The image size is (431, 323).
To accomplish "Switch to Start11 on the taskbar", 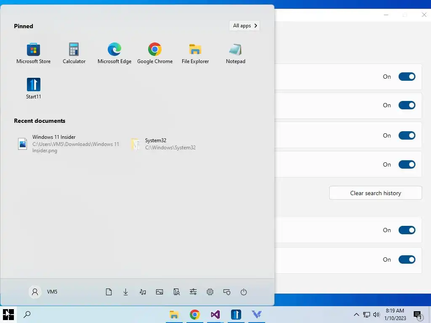I will tap(236, 315).
